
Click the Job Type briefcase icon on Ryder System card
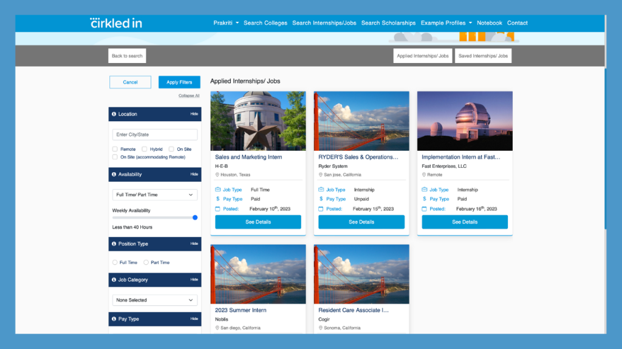coord(321,190)
